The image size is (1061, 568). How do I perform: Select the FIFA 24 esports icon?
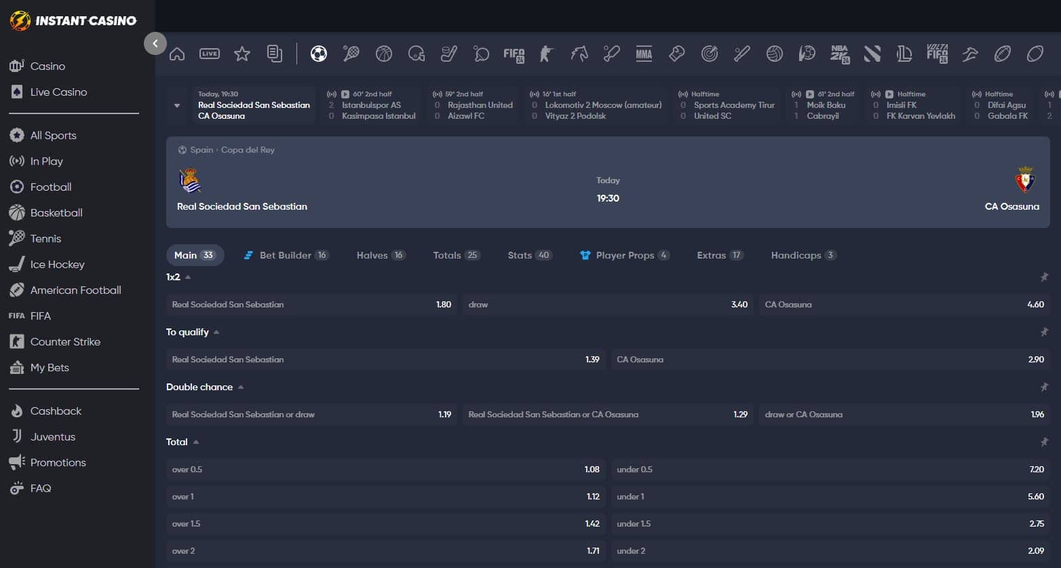click(x=514, y=54)
